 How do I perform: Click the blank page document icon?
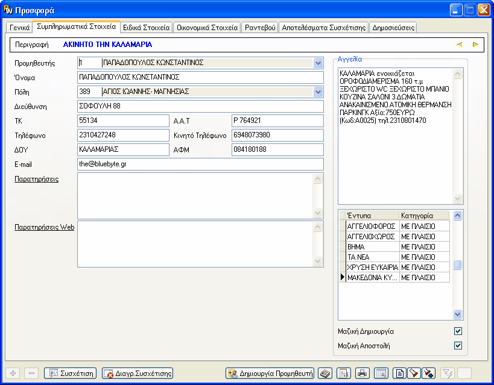pyautogui.click(x=399, y=374)
